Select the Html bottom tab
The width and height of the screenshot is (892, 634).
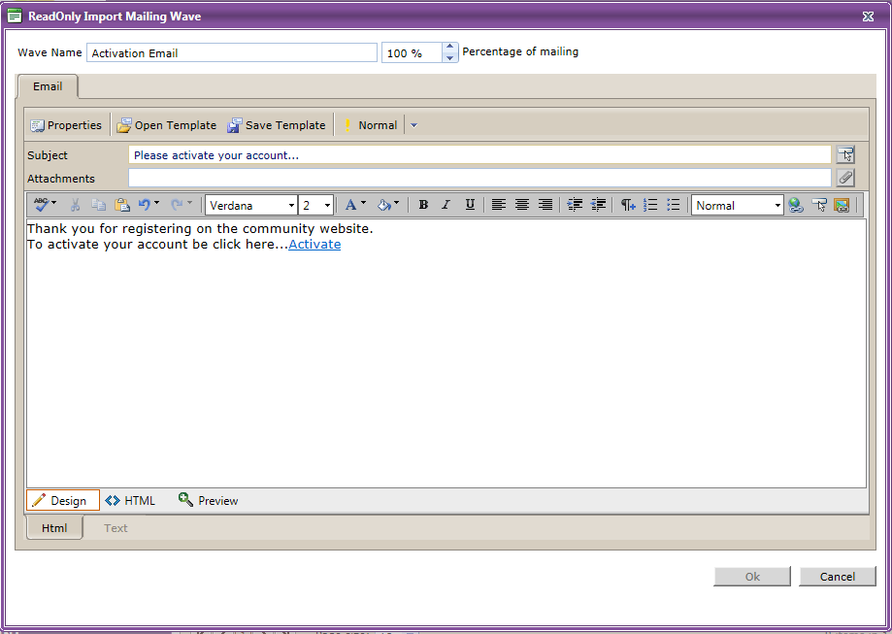tap(54, 527)
